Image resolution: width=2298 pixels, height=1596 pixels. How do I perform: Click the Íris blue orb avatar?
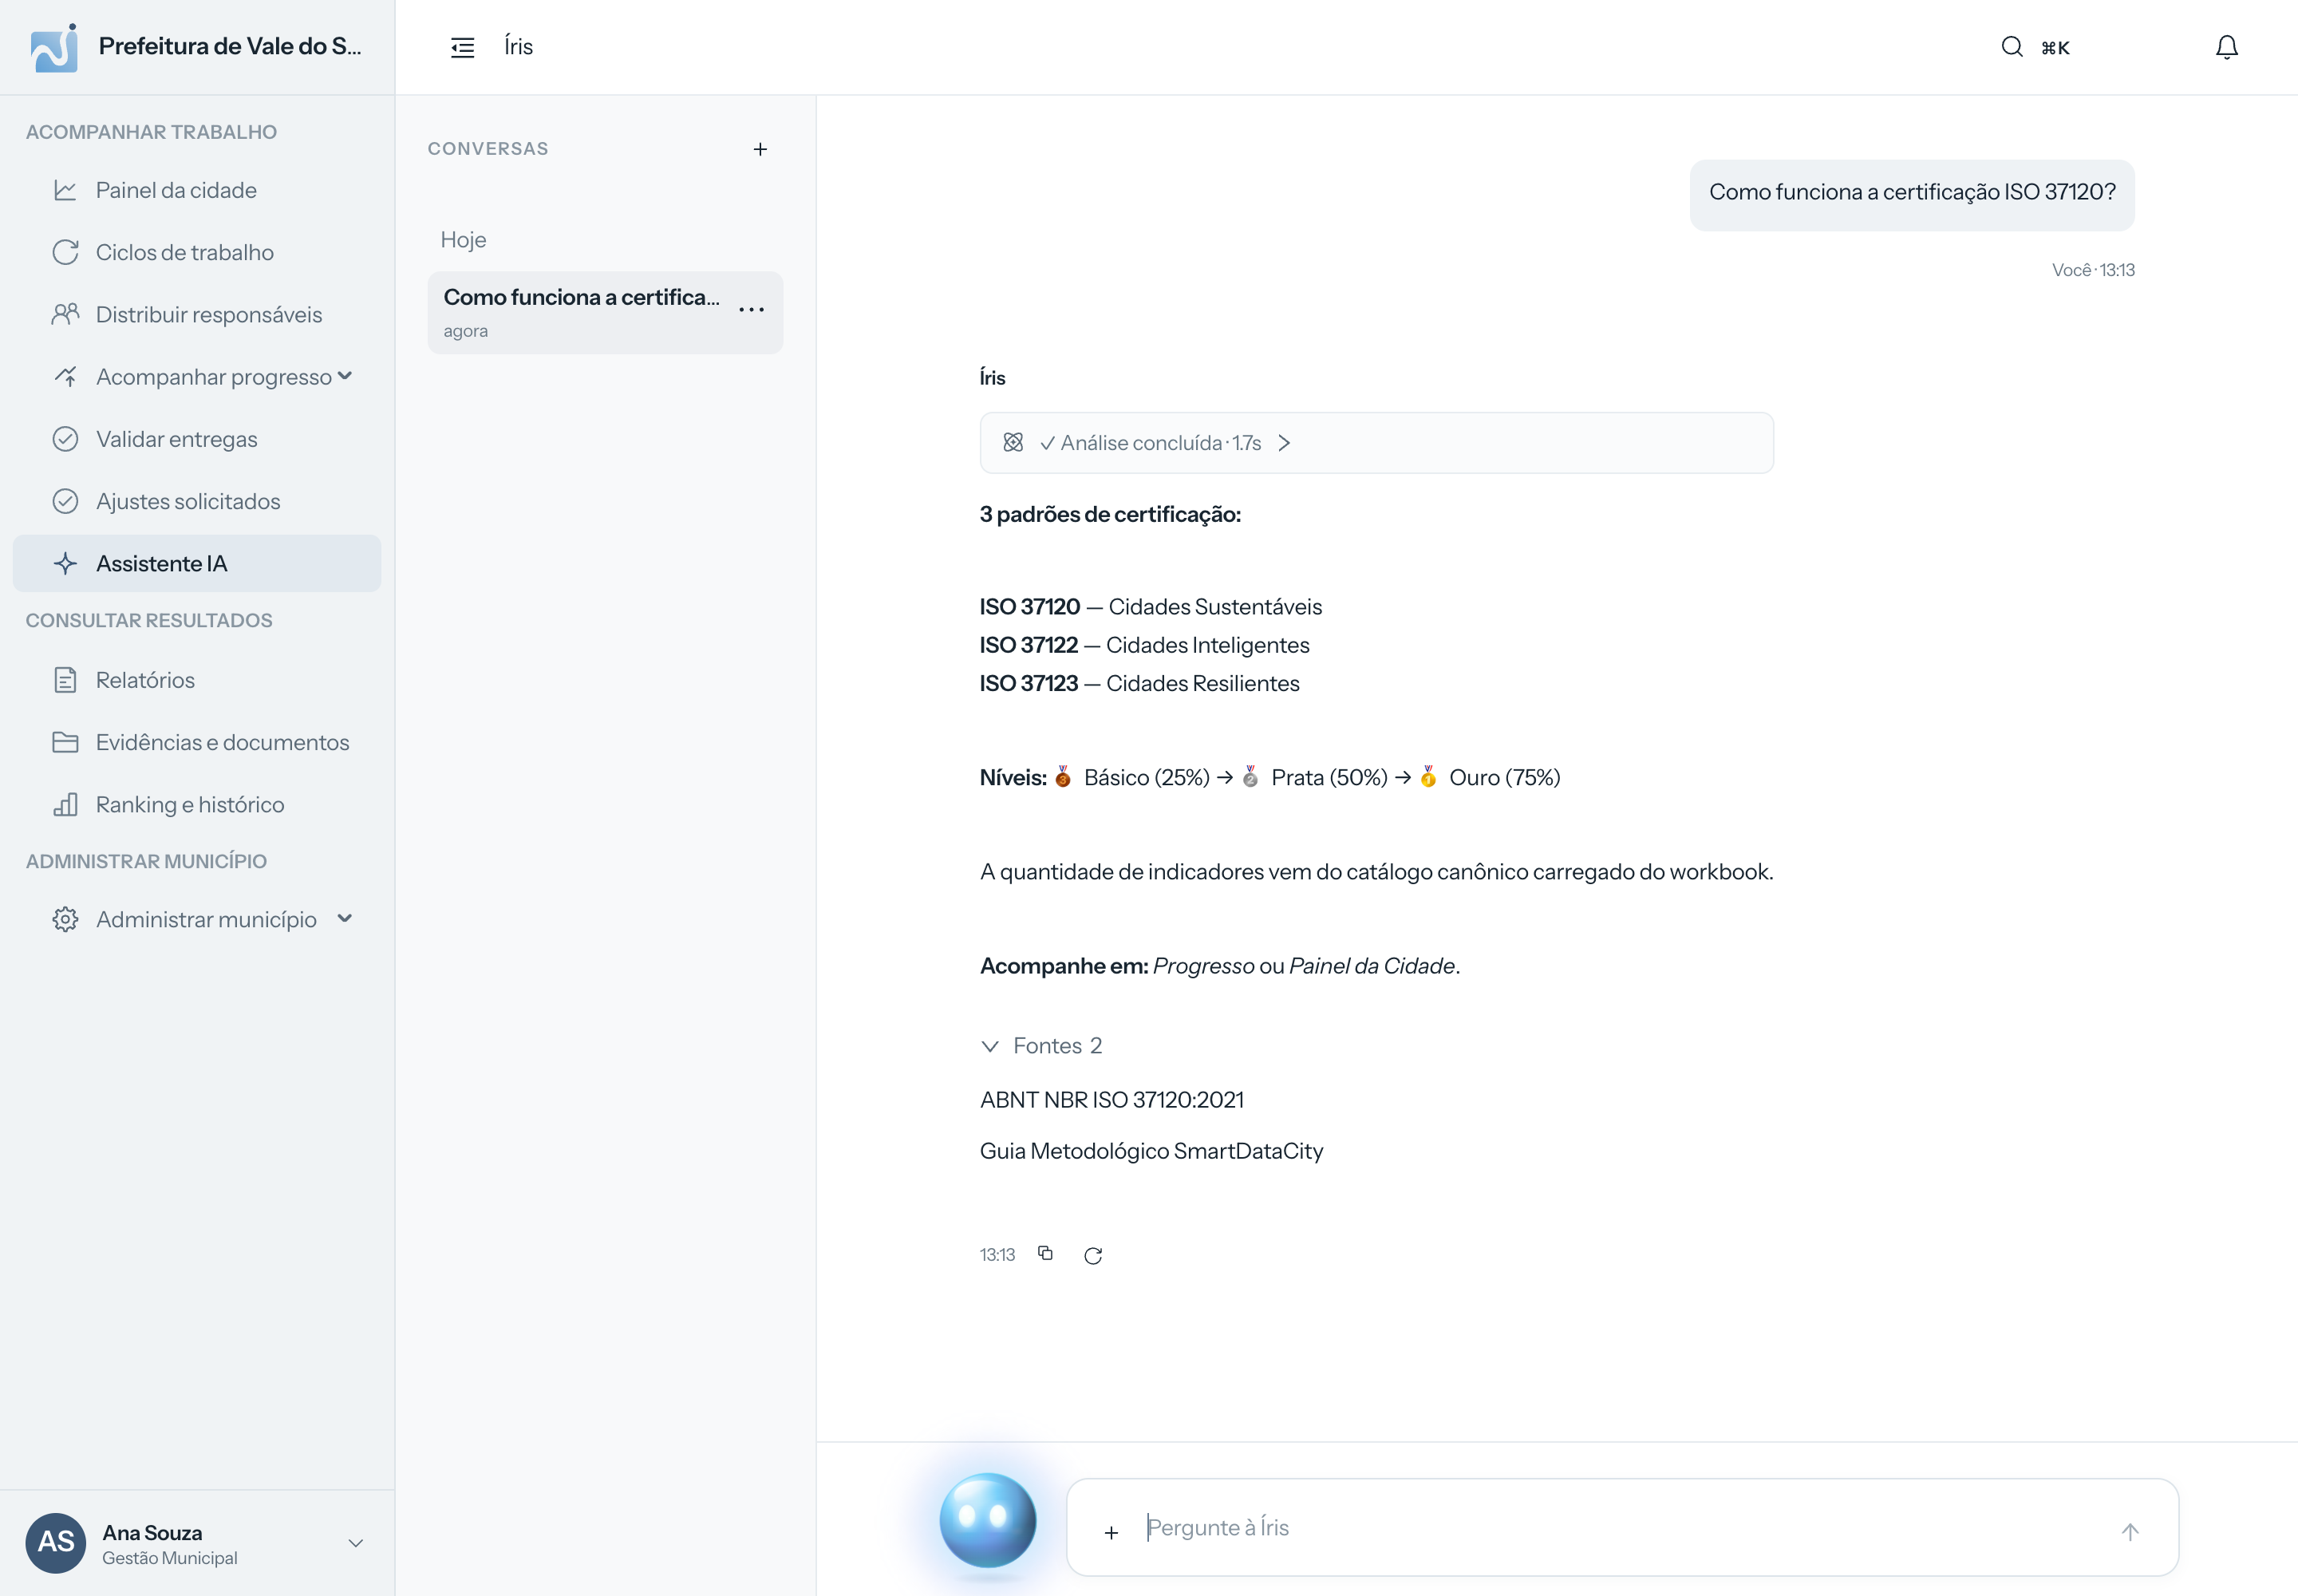(x=988, y=1520)
